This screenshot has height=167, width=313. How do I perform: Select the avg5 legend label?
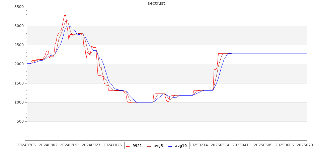coord(158,146)
